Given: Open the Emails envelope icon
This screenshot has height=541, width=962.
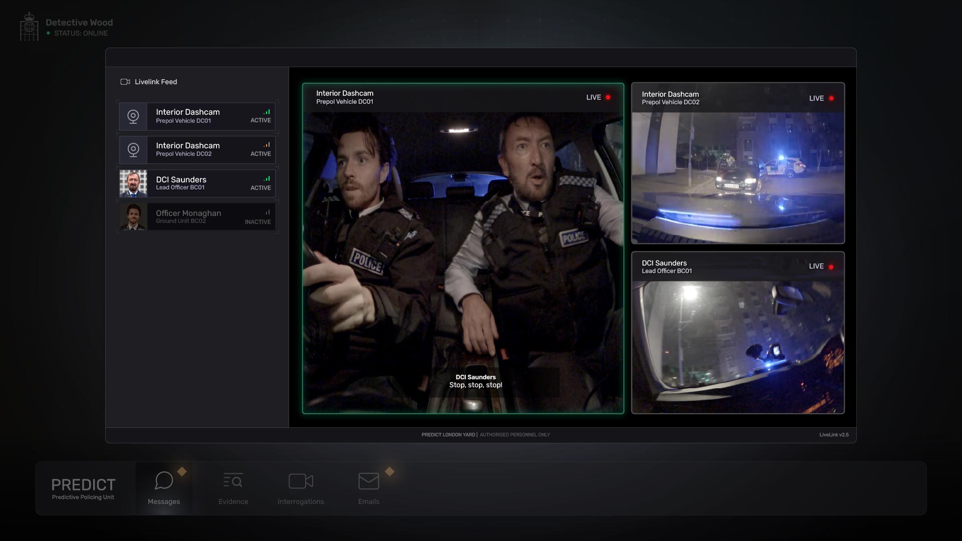Looking at the screenshot, I should click(x=369, y=481).
